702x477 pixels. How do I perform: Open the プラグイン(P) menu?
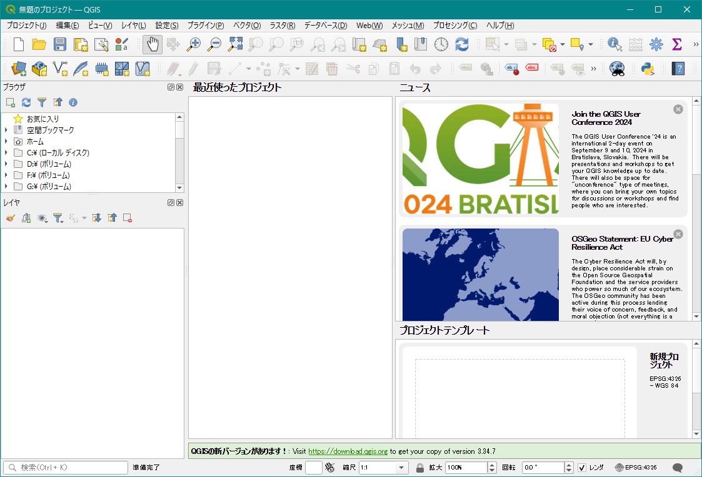pyautogui.click(x=206, y=26)
